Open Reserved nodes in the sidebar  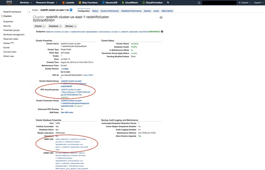click(x=11, y=39)
